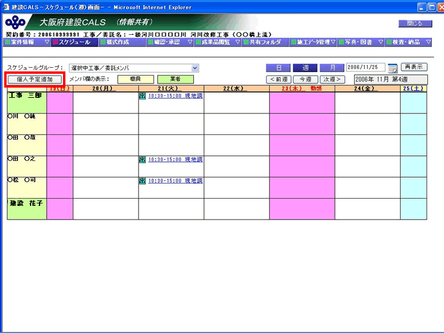Image resolution: width=444 pixels, height=333 pixels.
Task: Switch to 日 (day) view
Action: coord(278,68)
